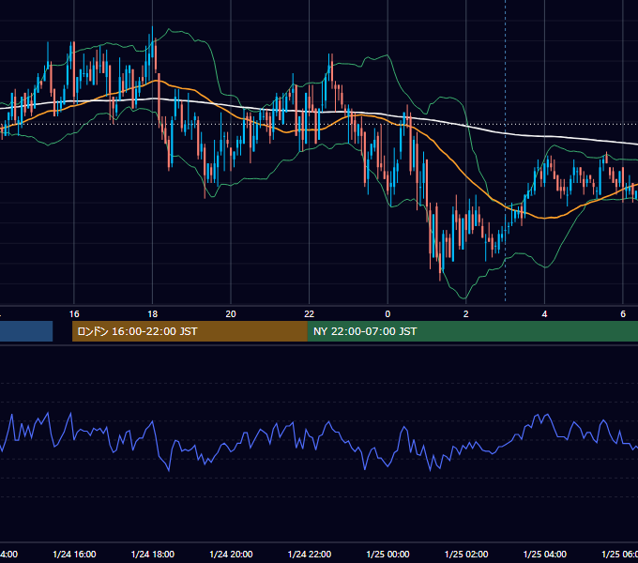Click the NY 22:00-07:00 JST session bar
The image size is (638, 563).
pos(473,331)
